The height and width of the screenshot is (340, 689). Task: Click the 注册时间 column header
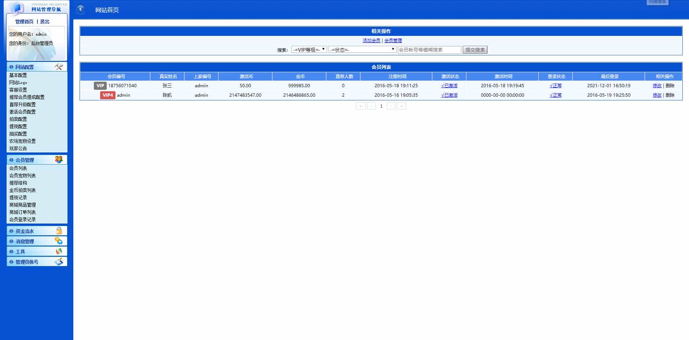(x=397, y=77)
